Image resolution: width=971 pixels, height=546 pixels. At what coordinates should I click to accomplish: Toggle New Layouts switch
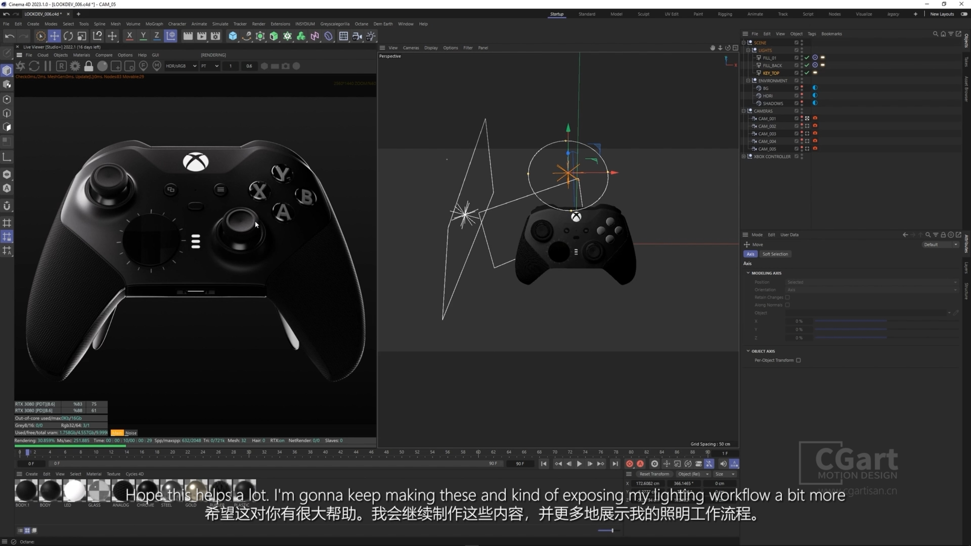point(964,14)
